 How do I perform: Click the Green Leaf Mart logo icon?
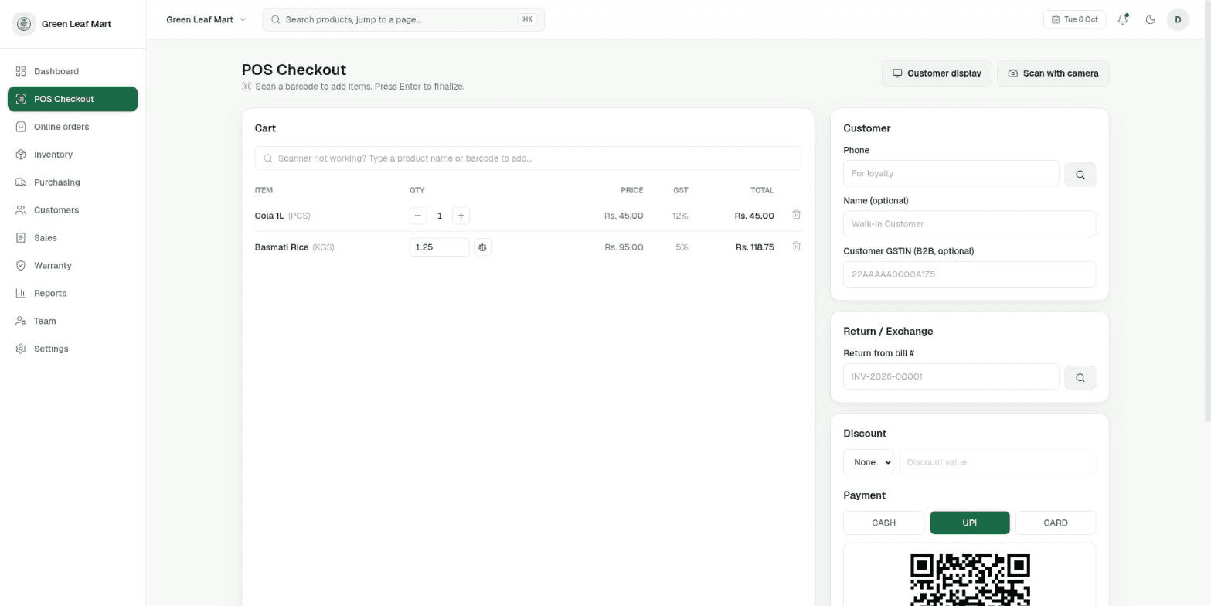tap(24, 24)
